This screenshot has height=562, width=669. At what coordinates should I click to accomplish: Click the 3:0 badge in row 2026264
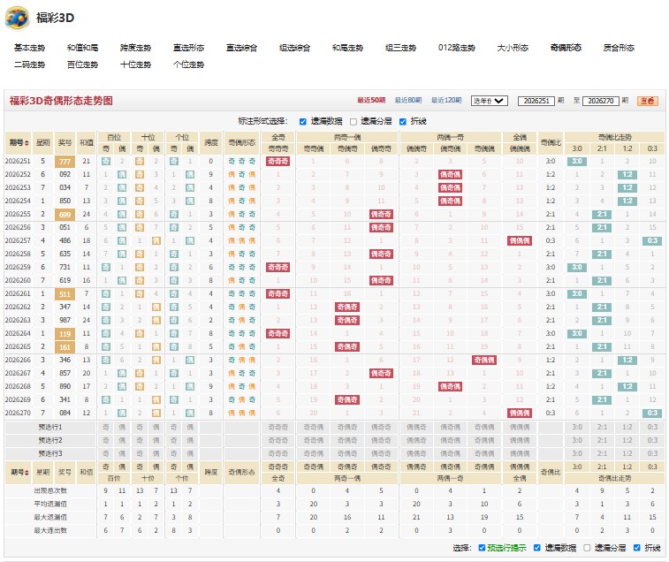577,333
